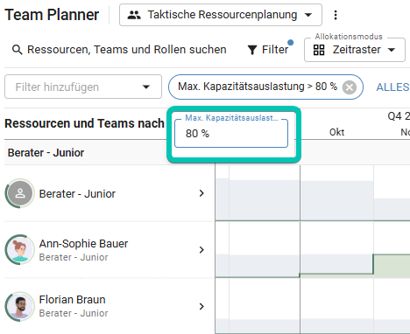Open the Allokationsmodus Zeitraster dropdown
410x334 pixels.
click(x=355, y=50)
